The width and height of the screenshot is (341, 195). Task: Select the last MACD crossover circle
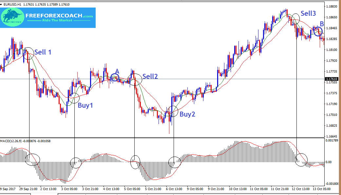[x=301, y=160]
